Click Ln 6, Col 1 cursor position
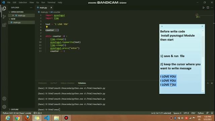This screenshot has height=121, width=215. (x=161, y=113)
